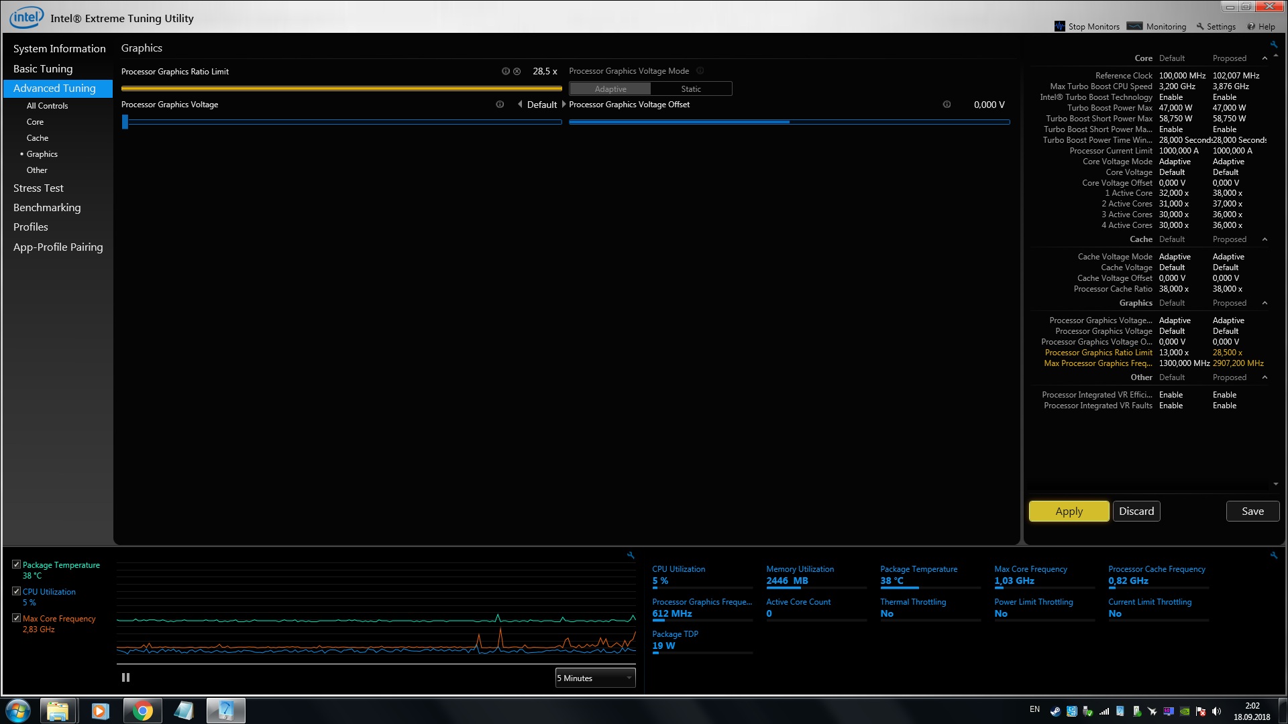
Task: Decrease Processor Graphics Voltage with left arrow
Action: [520, 105]
